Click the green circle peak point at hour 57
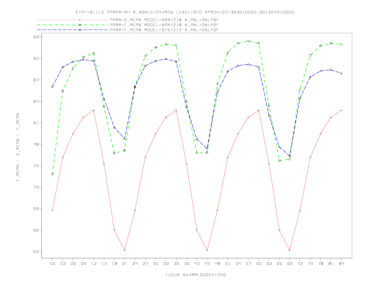This screenshot has height=287, width=372. click(x=248, y=41)
